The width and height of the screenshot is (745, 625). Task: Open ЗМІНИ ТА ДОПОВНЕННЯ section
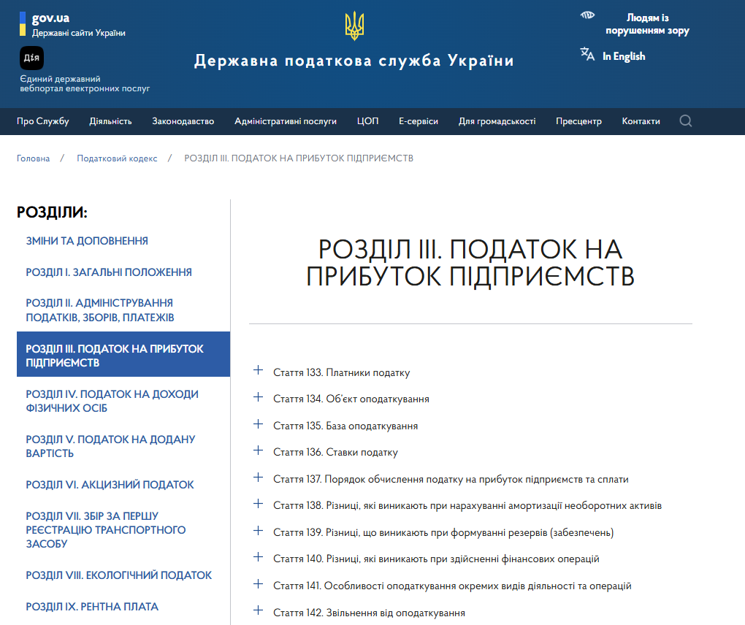click(x=87, y=241)
